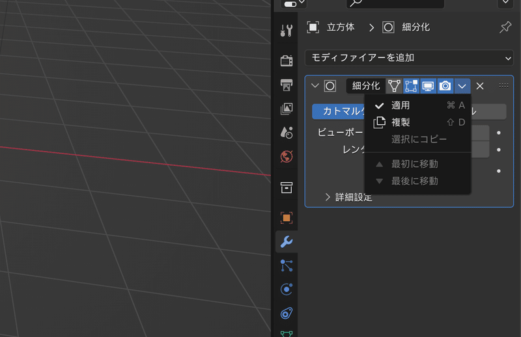Open the editor type dropdown at top

point(294,3)
